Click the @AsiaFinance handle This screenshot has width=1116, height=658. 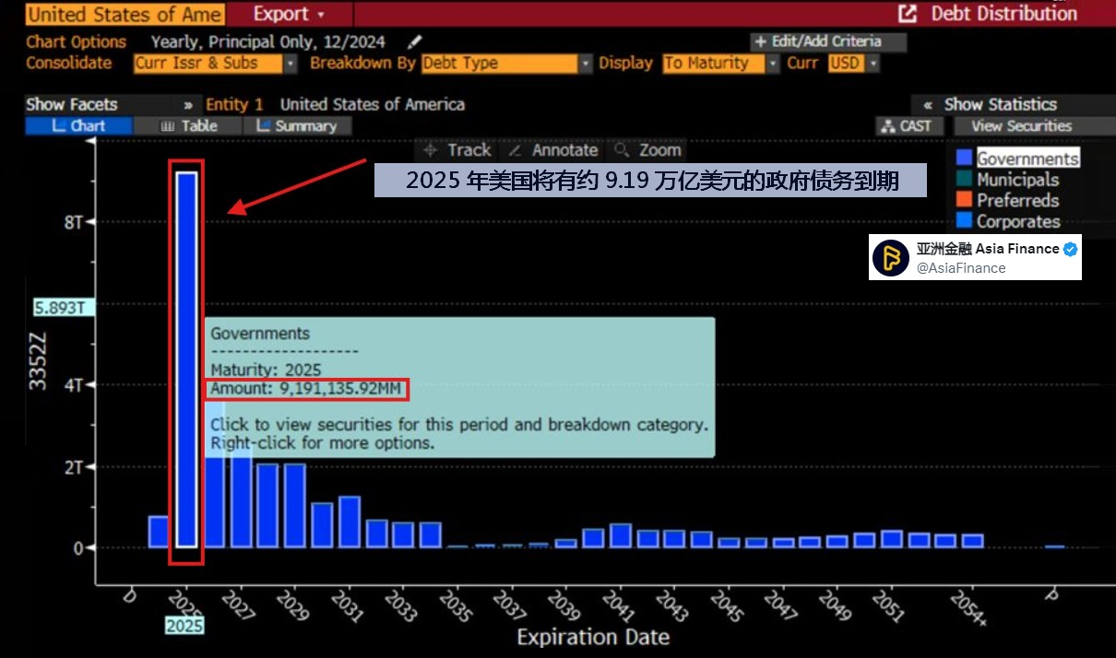[960, 268]
